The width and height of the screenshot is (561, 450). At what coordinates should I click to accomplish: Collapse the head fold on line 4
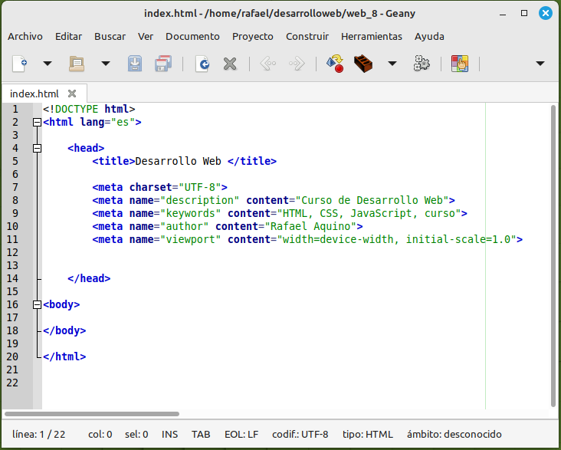point(37,148)
